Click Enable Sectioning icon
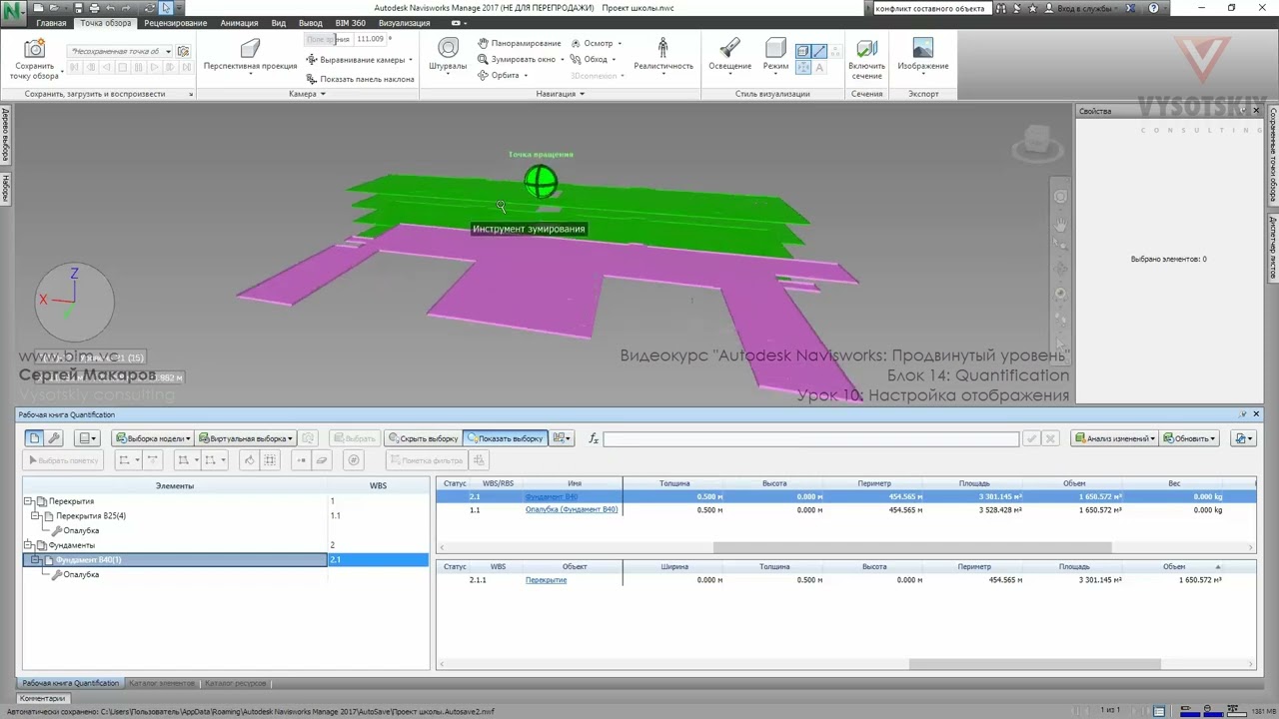The height and width of the screenshot is (719, 1279). (866, 49)
